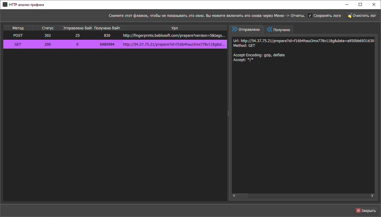
Task: Click the fingerprints.bablosoft.com URL cell
Action: [174, 36]
